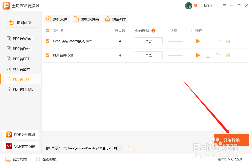Click 总页数 column header

point(120,31)
